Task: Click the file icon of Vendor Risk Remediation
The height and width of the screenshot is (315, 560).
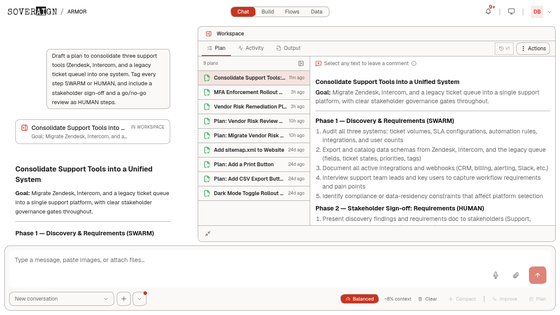Action: coord(207,107)
